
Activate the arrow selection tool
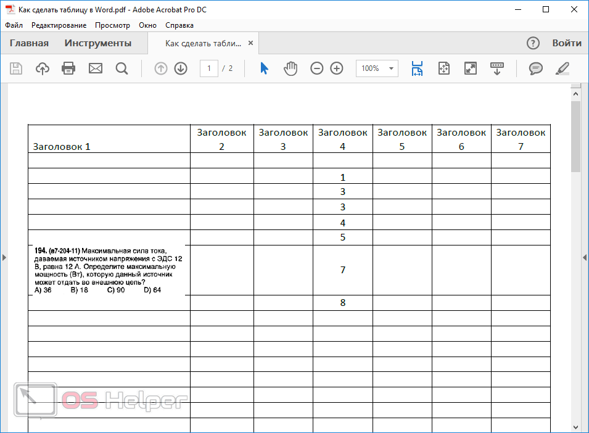(264, 68)
